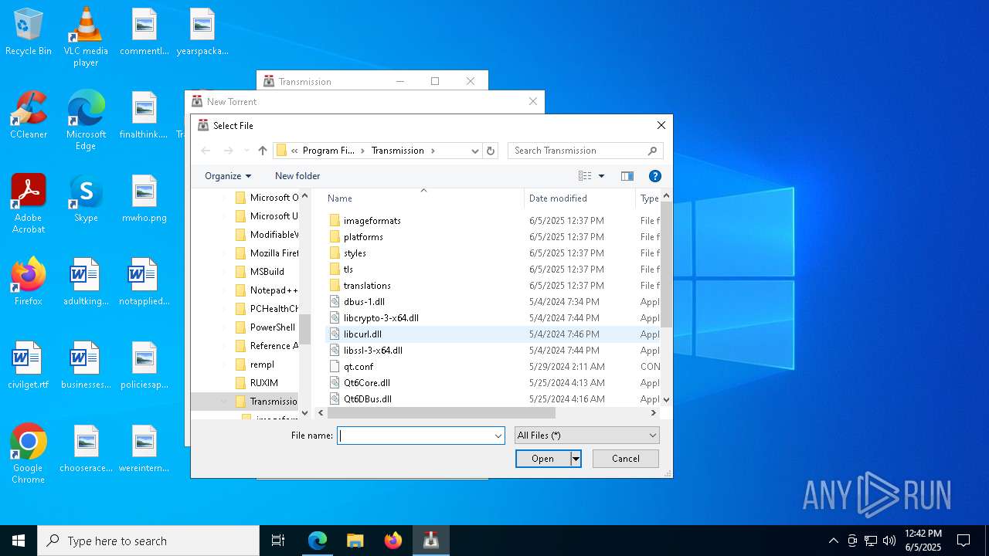Open Task View on taskbar
Viewport: 989px width, 556px height.
(x=278, y=541)
